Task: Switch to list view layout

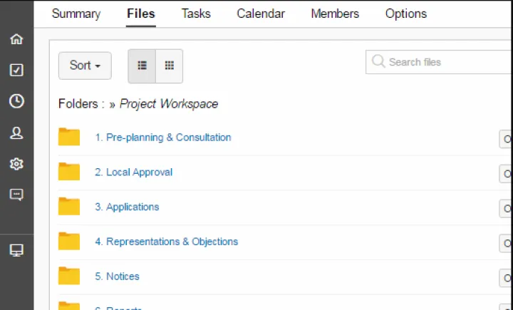Action: (142, 66)
